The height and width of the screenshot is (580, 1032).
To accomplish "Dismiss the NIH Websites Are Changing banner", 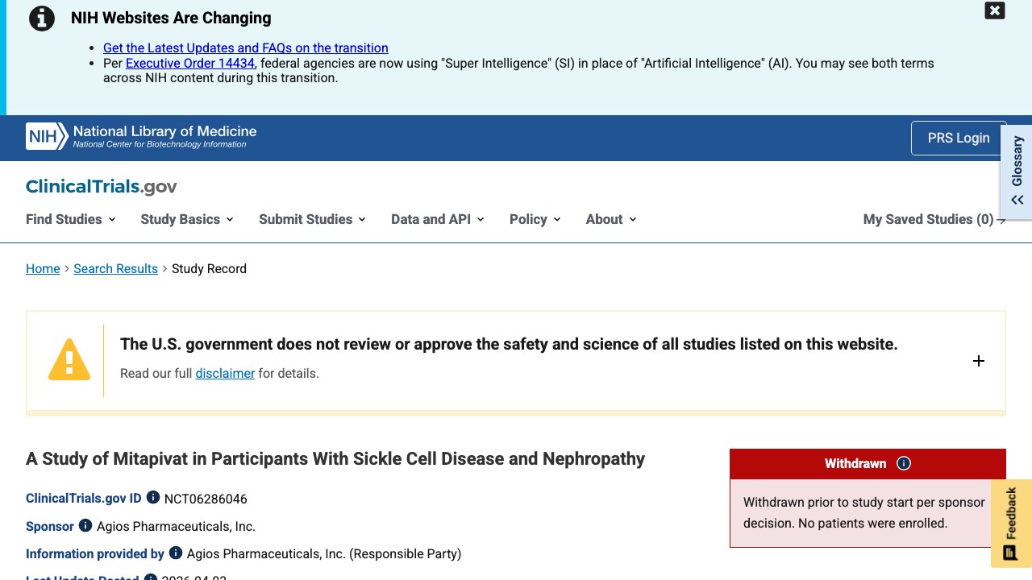I will point(995,10).
